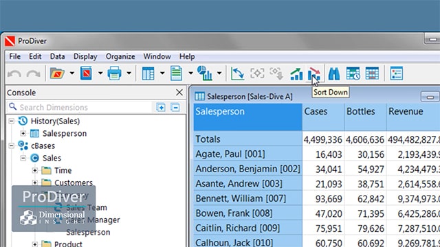The image size is (440, 247).
Task: Click the expand all plus icon in Console
Action: (x=161, y=107)
